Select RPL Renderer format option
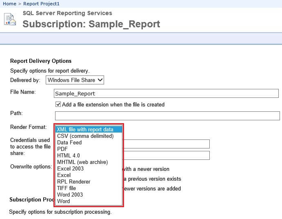This screenshot has width=282, height=219. point(74,182)
